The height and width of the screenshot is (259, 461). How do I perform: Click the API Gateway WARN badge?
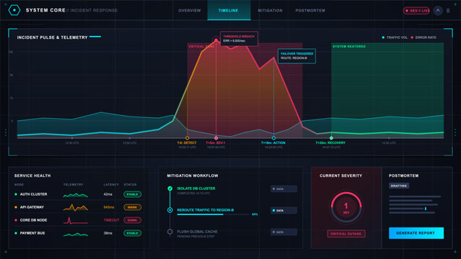[132, 207]
